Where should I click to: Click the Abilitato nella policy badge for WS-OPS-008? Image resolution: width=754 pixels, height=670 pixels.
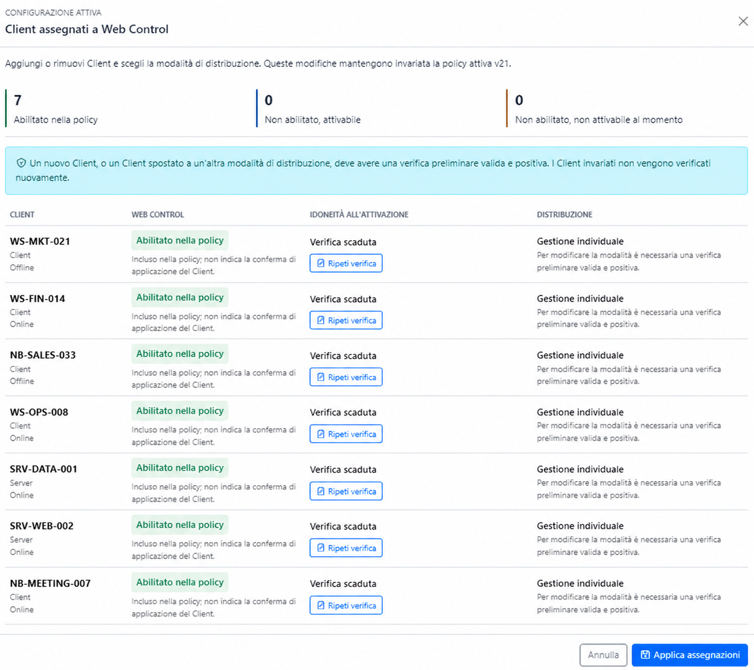coord(180,411)
